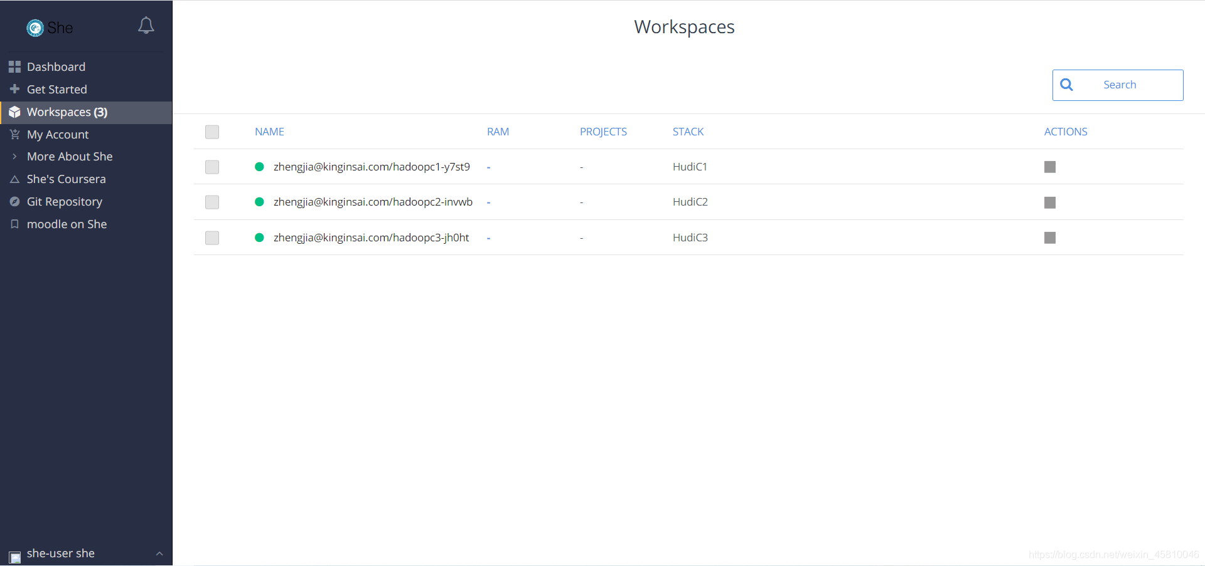This screenshot has height=566, width=1205.
Task: Go to My Account
Action: point(86,134)
